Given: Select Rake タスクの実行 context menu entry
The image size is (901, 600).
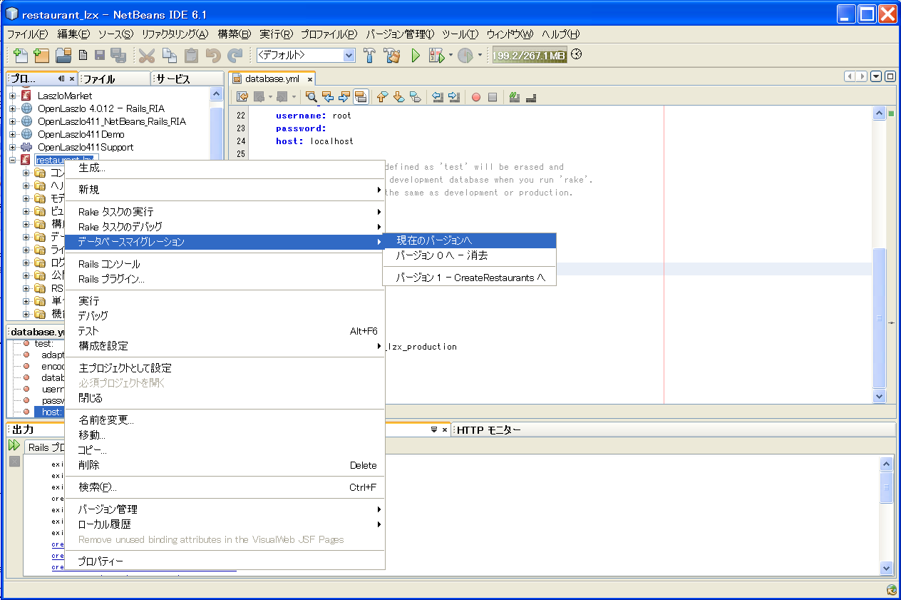Looking at the screenshot, I should (225, 212).
